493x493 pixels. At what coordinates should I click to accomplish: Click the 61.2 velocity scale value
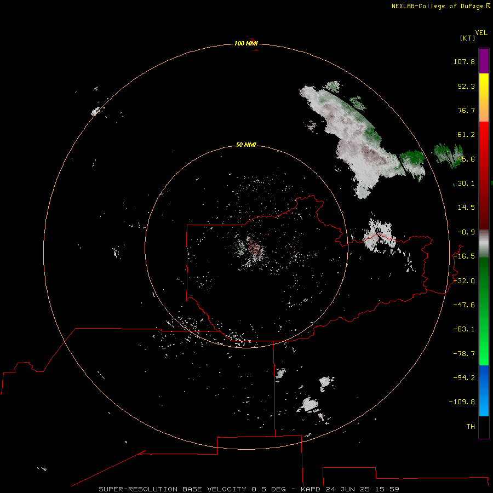point(466,135)
